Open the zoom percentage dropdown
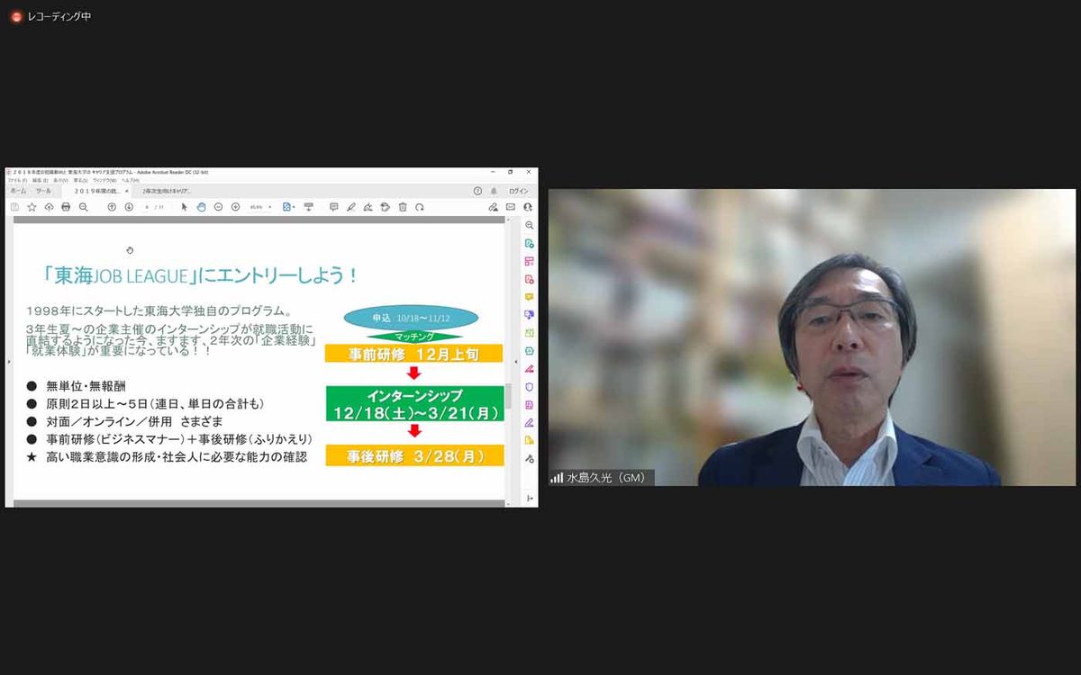 pos(269,207)
